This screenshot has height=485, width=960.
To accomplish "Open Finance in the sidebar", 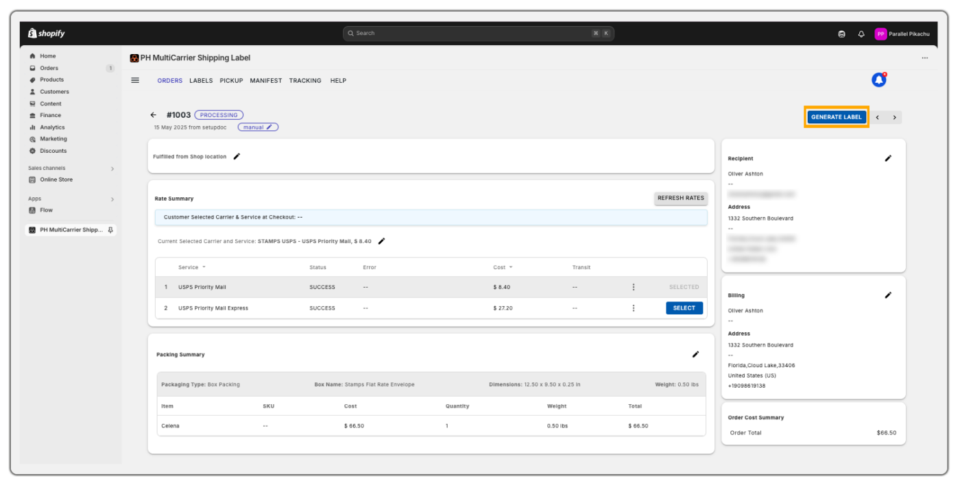I will click(x=50, y=115).
